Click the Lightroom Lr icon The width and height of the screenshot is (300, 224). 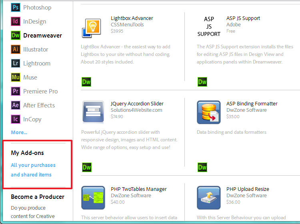click(16, 63)
